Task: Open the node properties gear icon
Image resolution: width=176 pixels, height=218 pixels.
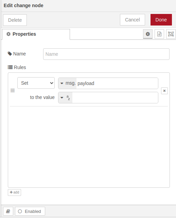Action: 148,34
